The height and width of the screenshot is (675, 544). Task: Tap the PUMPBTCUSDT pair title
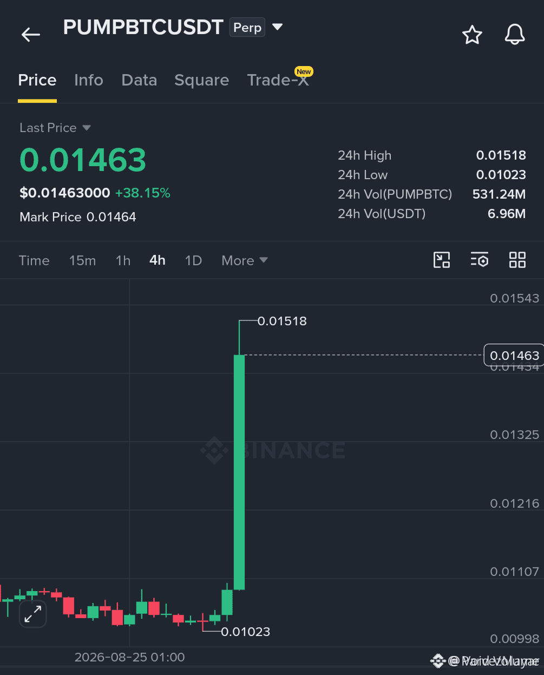143,27
